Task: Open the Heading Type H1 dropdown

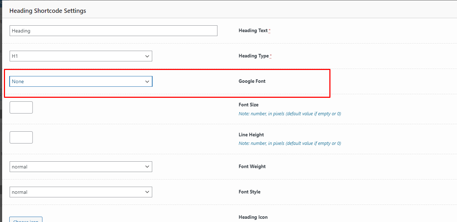Action: pyautogui.click(x=81, y=56)
